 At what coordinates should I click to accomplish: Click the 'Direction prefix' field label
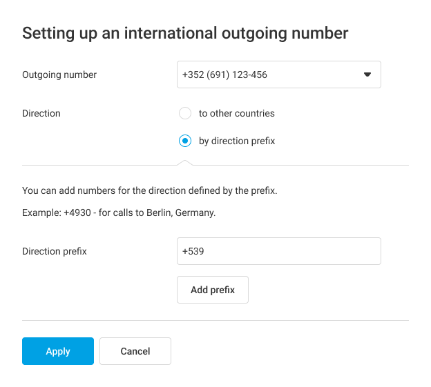pos(55,251)
